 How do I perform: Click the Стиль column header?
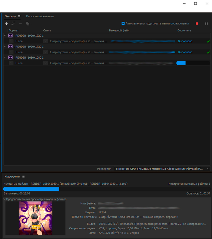[47, 31]
